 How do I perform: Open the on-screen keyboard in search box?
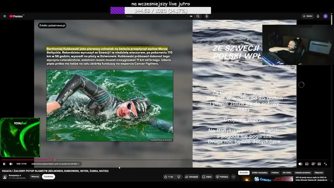tap(191, 16)
